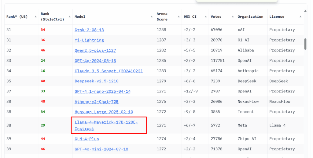313x158 pixels.
Task: Open the GLM-4-Plus model link
Action: (87, 139)
